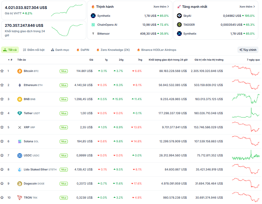Toggle favorite star for Bitcoin
This screenshot has height=204, width=262.
2,71
